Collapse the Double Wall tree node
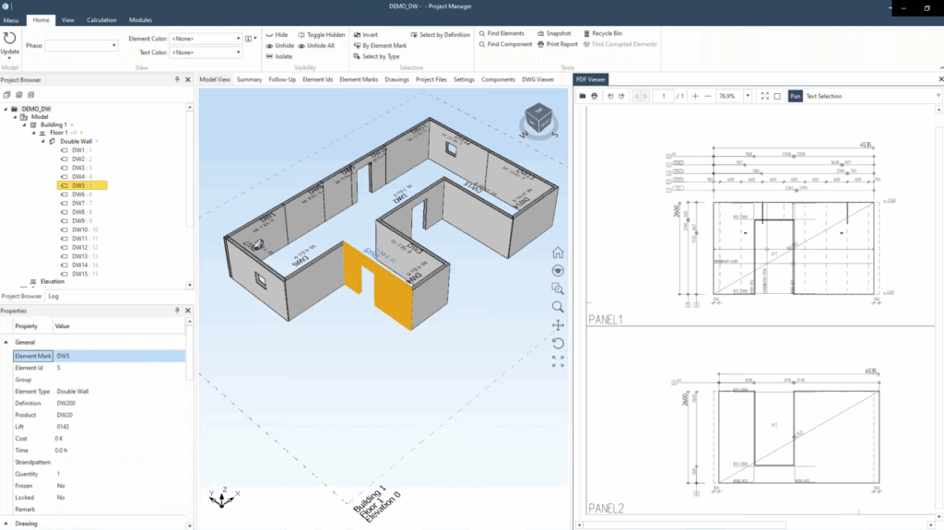The image size is (944, 530). [x=42, y=141]
